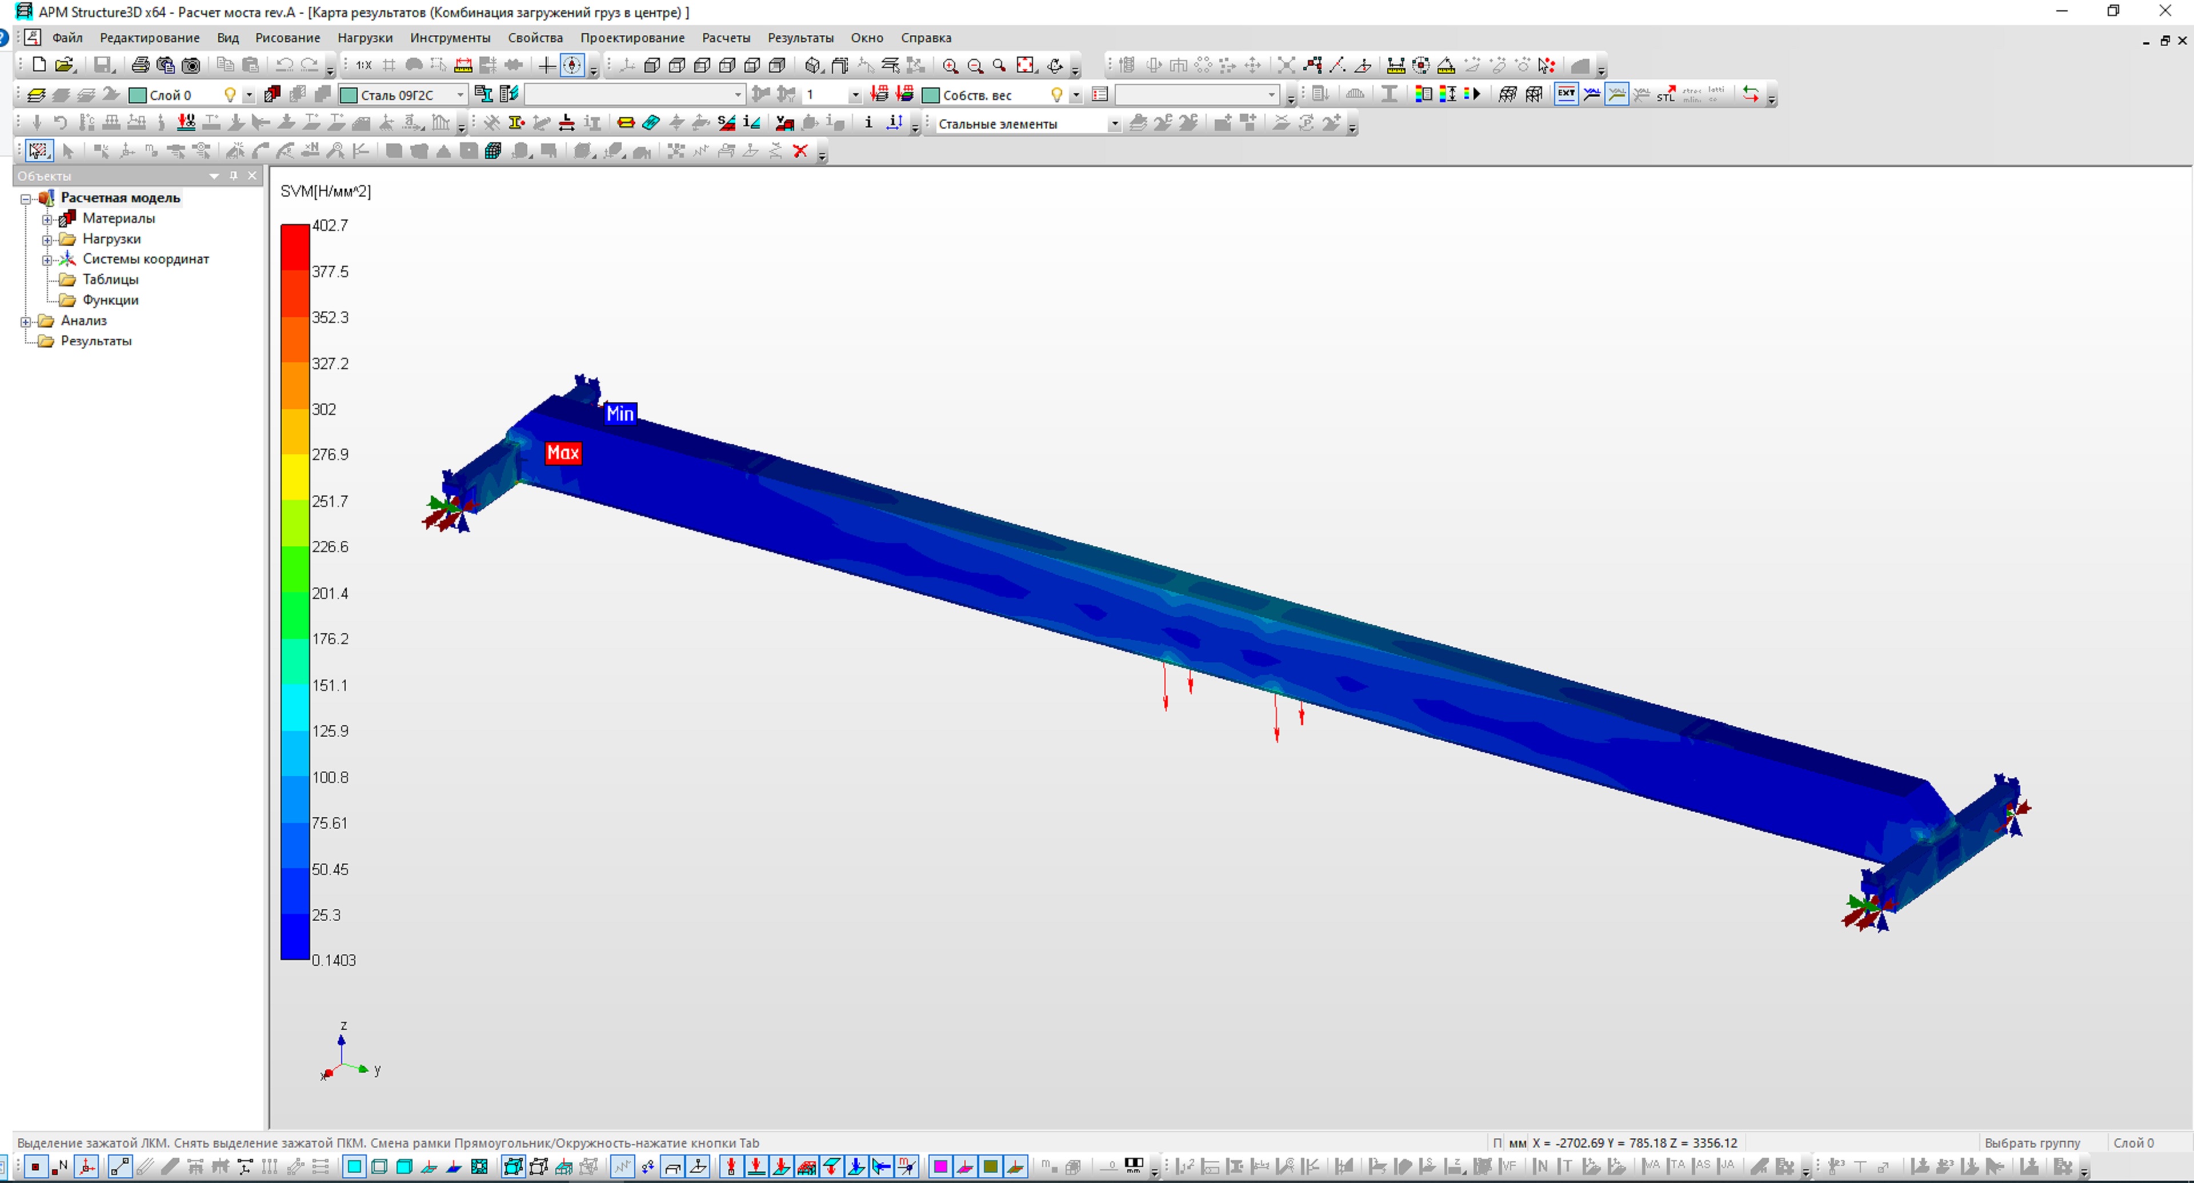Screen dimensions: 2194x1183
Task: Open the Результаты menu
Action: coord(800,38)
